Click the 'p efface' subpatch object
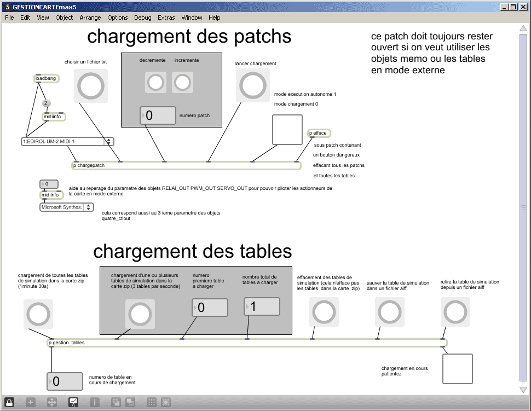531x411 pixels. point(320,133)
